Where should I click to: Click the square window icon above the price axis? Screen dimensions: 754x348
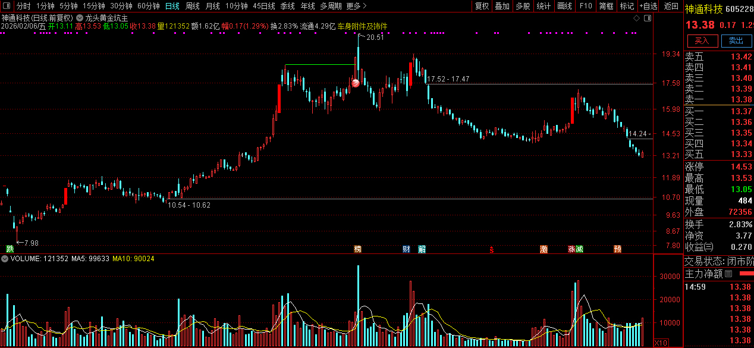click(x=648, y=18)
